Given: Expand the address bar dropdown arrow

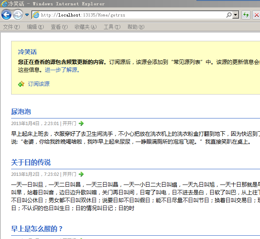Looking at the screenshot, I should (x=235, y=15).
